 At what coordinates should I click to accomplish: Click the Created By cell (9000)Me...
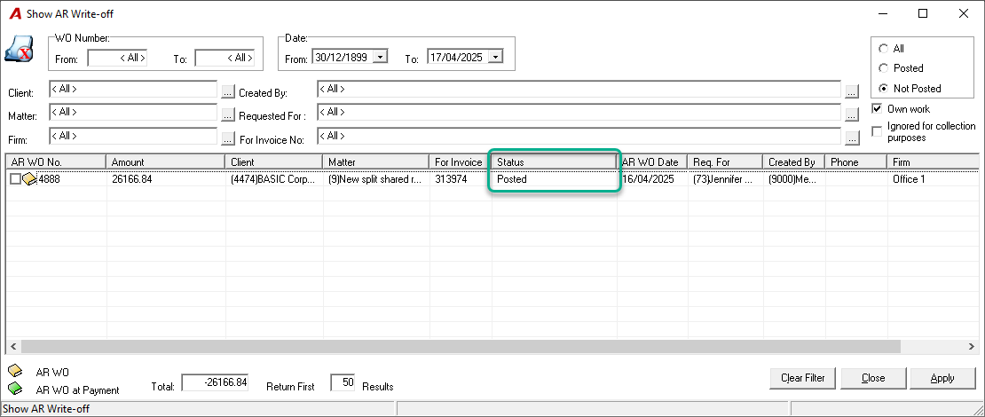pos(792,179)
